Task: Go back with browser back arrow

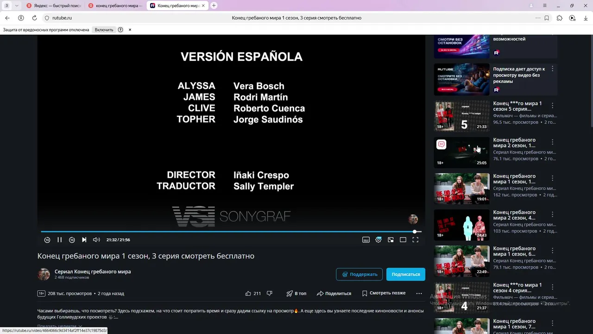Action: pyautogui.click(x=7, y=18)
